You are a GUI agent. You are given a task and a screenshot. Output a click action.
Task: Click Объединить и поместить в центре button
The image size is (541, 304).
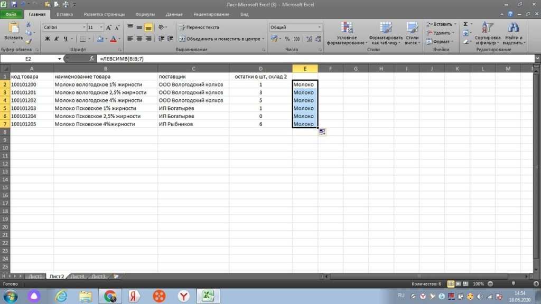click(220, 39)
